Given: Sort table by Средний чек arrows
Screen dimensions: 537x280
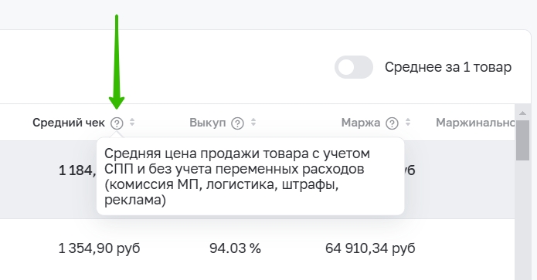Looking at the screenshot, I should point(132,122).
